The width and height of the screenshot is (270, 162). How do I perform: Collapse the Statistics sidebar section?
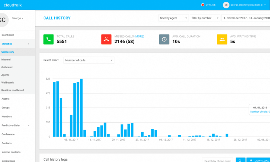coord(28,44)
